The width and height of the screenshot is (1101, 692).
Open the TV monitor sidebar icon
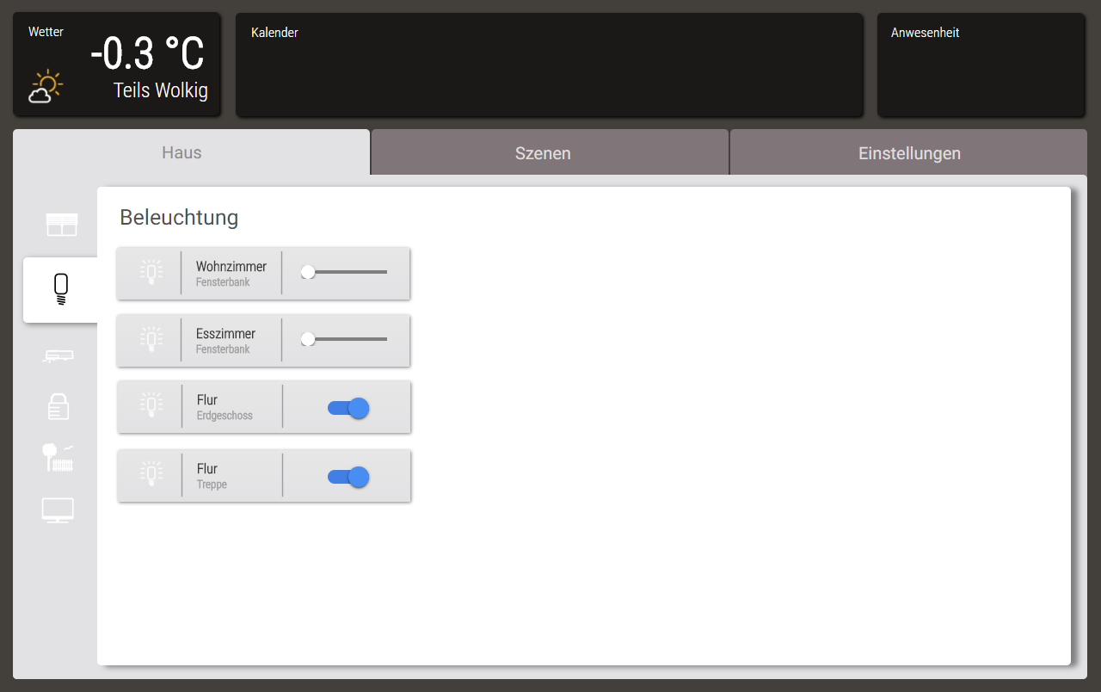click(58, 510)
